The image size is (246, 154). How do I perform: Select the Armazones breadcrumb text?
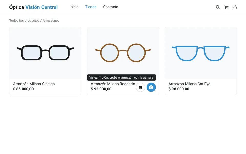click(x=51, y=21)
